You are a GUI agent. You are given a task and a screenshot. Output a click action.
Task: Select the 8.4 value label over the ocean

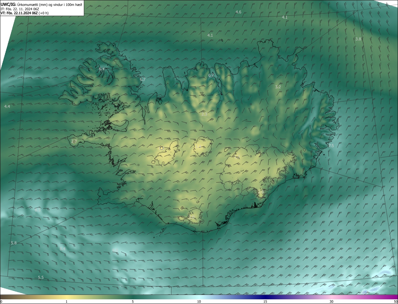pyautogui.click(x=62, y=249)
